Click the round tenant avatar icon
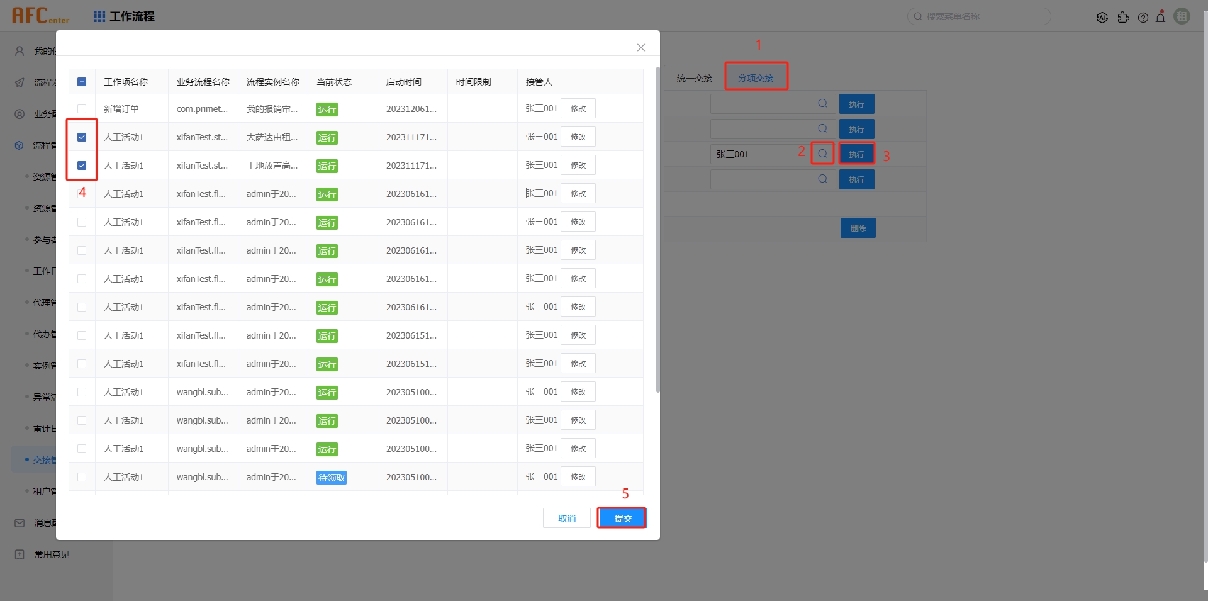 pyautogui.click(x=1182, y=16)
